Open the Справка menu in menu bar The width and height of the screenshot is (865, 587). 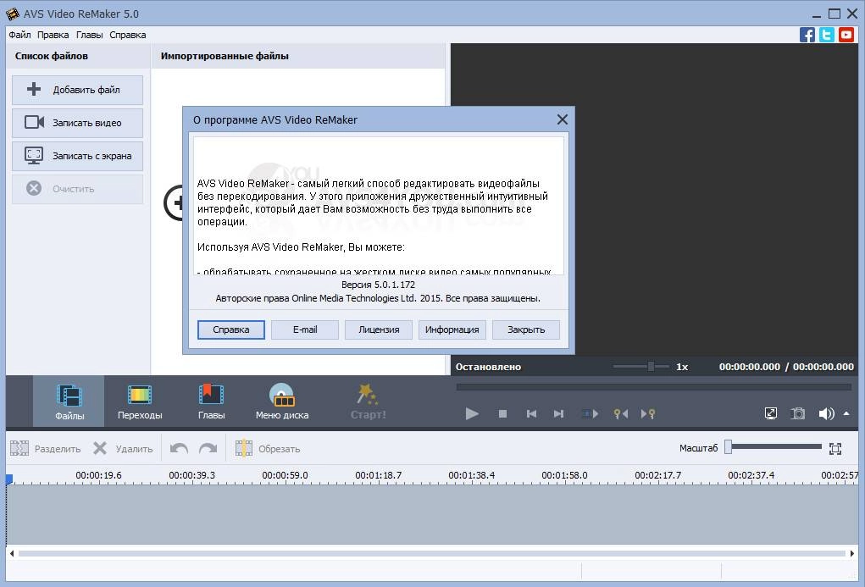pyautogui.click(x=127, y=35)
